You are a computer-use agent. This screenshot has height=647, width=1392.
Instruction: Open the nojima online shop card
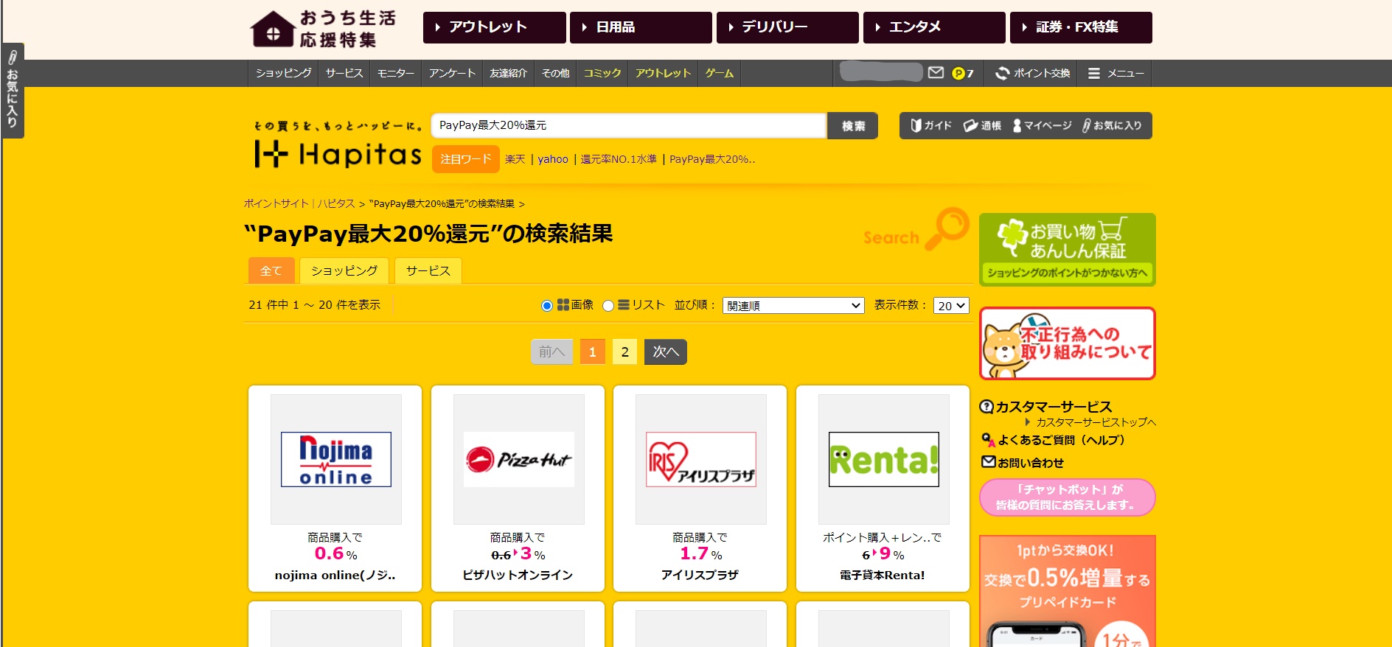coord(335,488)
